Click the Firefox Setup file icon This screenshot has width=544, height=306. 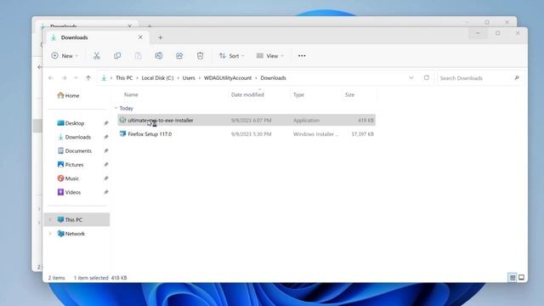(122, 134)
